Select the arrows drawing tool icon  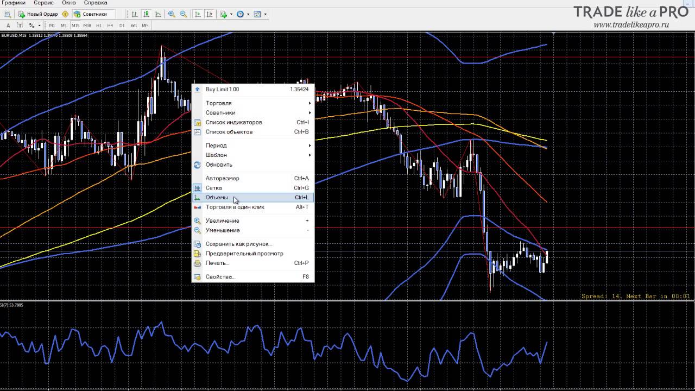click(31, 26)
